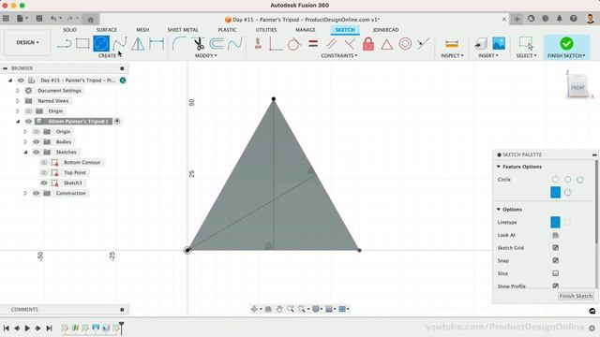600x337 pixels.
Task: Open notifications bell
Action: coord(559,19)
